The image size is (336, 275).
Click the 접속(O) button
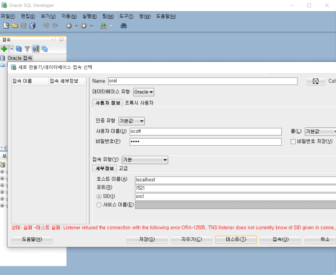point(281,239)
